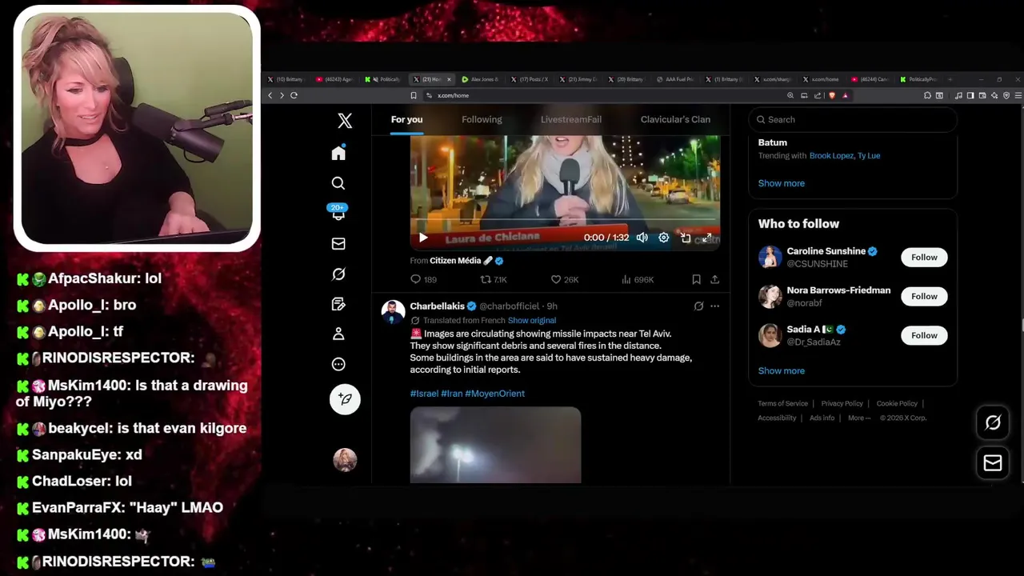Switch to Alex Jones browser tab
The height and width of the screenshot is (576, 1024).
tap(482, 79)
